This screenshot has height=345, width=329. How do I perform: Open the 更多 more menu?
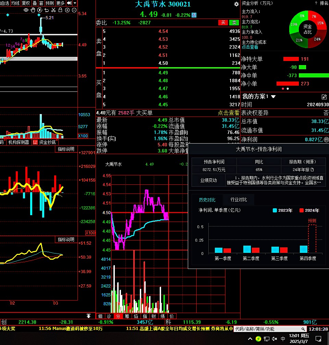60,3
